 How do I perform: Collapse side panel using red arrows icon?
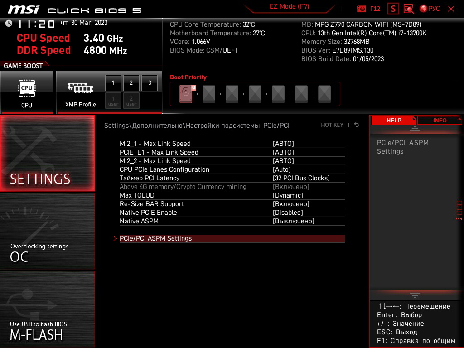pos(459,219)
